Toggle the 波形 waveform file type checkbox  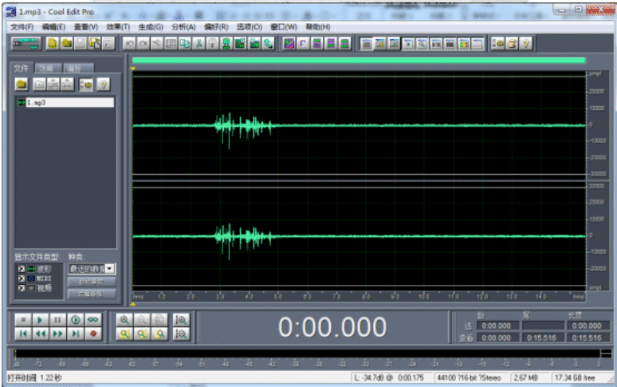pos(21,268)
